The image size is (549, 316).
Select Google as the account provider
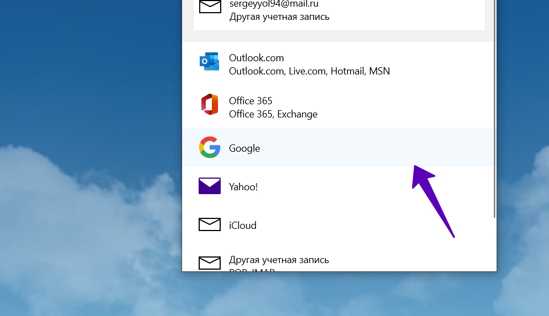244,148
